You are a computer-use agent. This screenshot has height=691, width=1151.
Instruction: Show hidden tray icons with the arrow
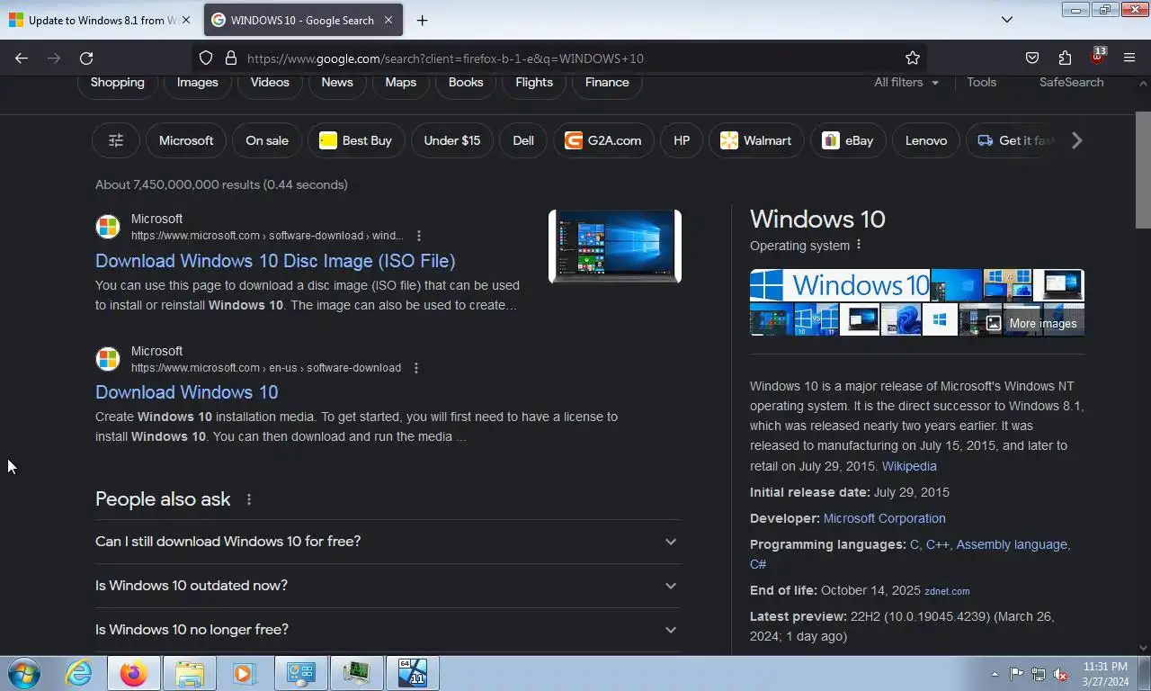click(995, 674)
